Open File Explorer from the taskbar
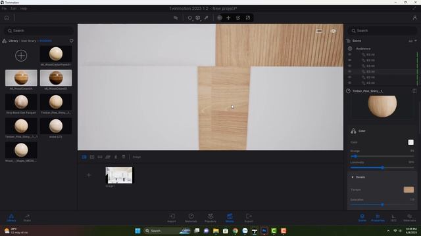421x236 pixels. [x=216, y=231]
